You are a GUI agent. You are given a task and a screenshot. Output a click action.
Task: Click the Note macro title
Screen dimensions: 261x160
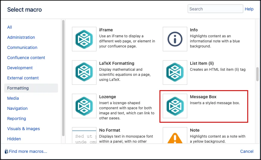tap(195, 130)
